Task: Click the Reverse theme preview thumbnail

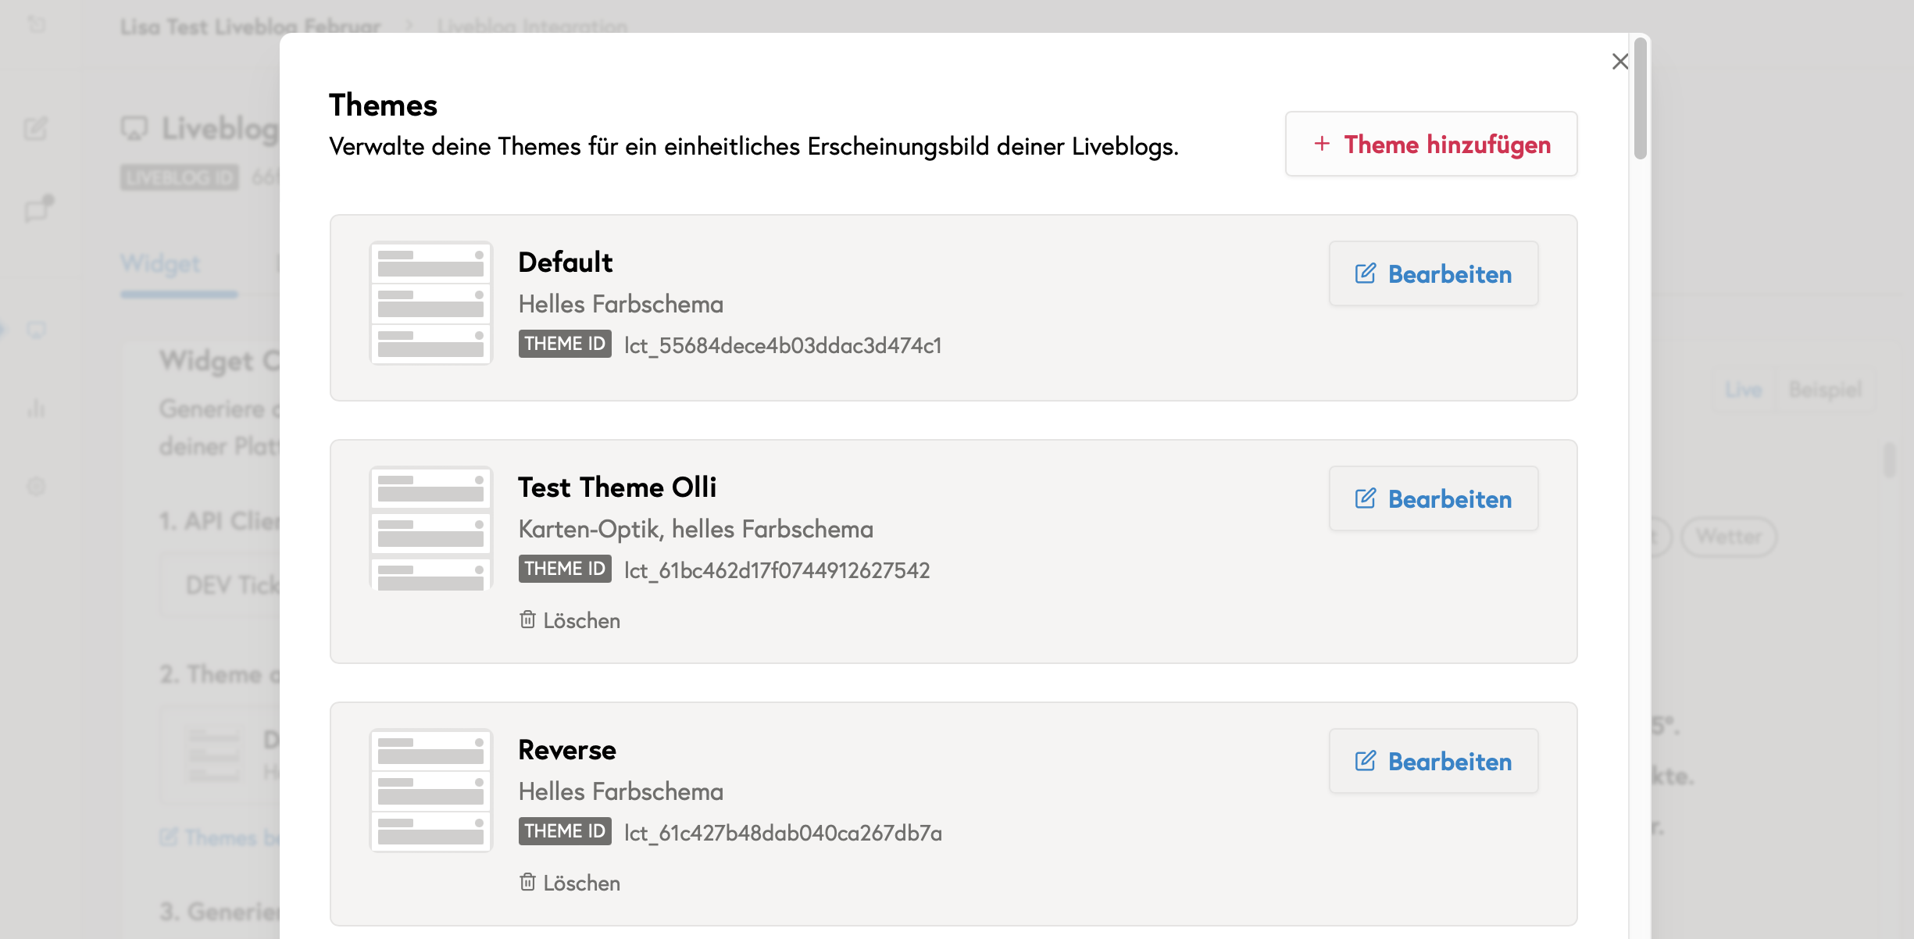Action: (x=430, y=791)
